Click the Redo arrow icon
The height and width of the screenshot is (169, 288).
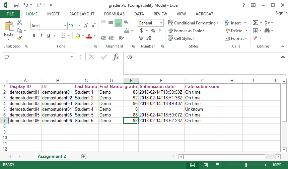[39, 5]
